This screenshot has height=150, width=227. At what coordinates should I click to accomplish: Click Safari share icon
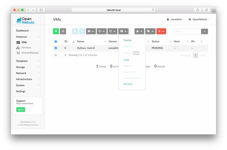(197, 10)
